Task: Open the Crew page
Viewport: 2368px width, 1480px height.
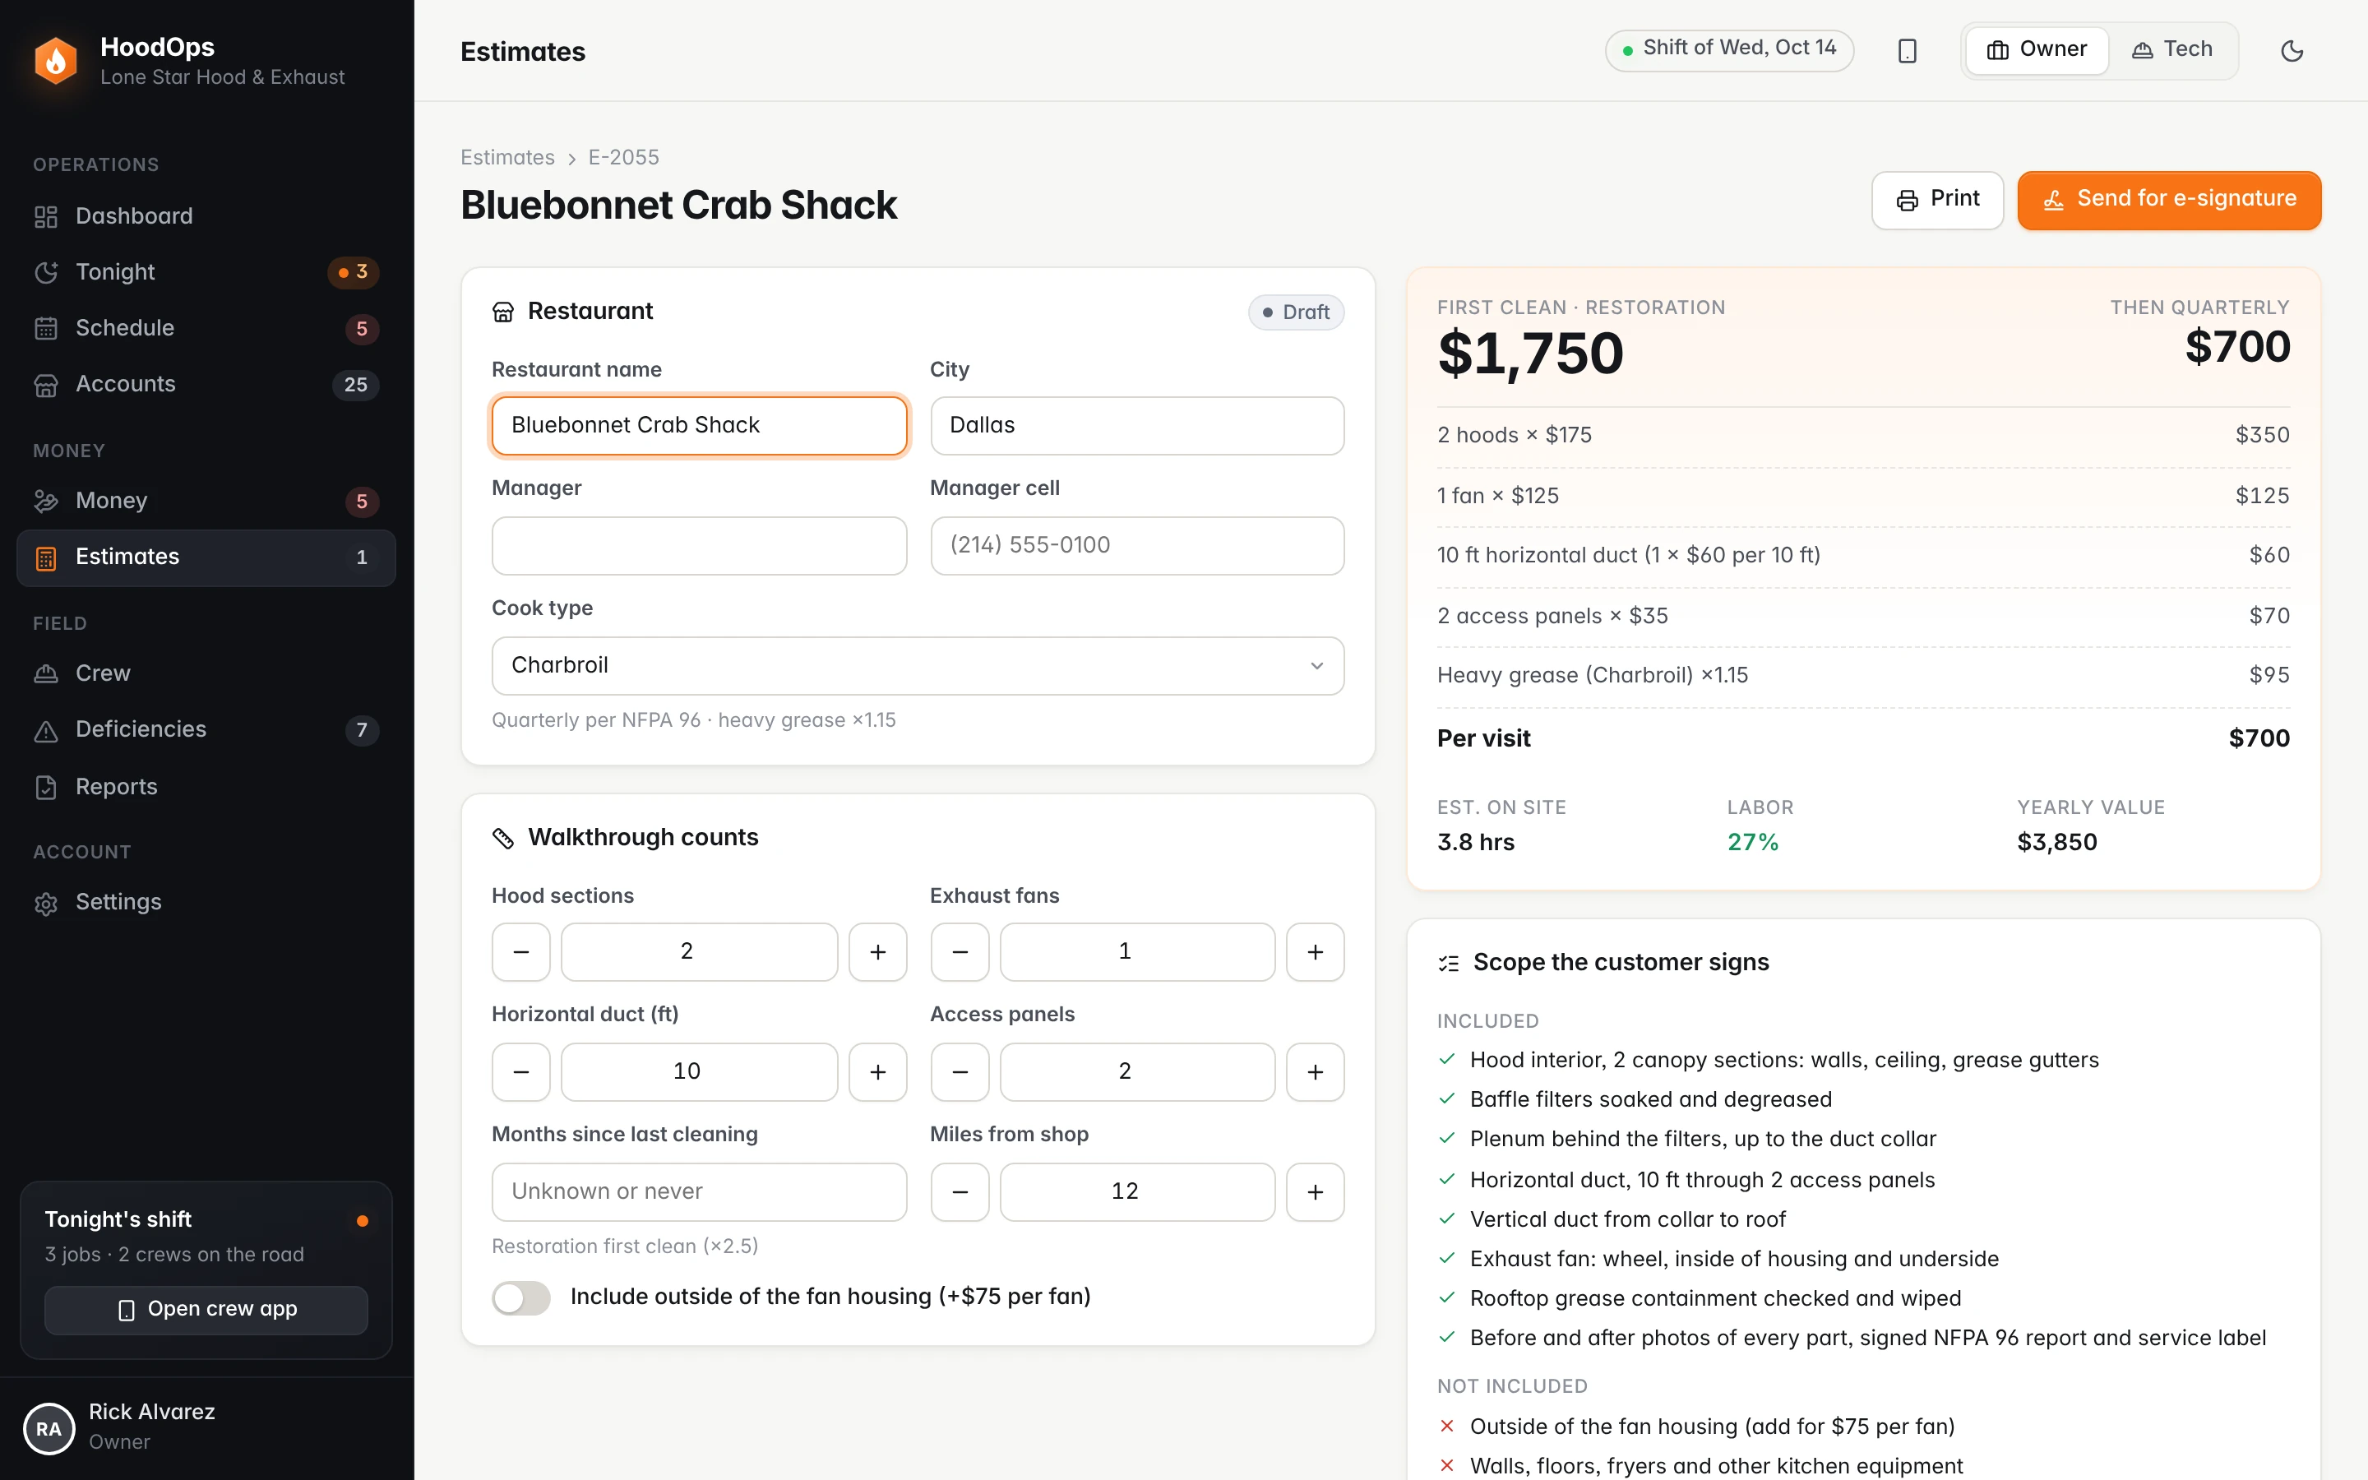Action: pyautogui.click(x=206, y=673)
